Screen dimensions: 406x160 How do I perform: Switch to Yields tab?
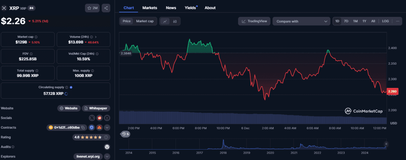[191, 8]
